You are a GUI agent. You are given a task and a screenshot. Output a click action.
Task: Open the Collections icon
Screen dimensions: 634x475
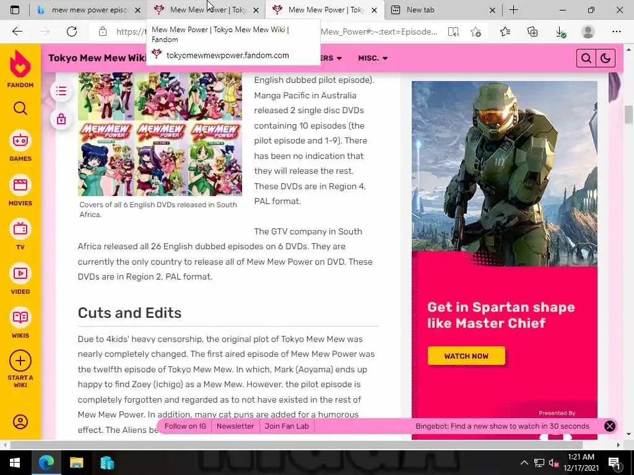(532, 32)
